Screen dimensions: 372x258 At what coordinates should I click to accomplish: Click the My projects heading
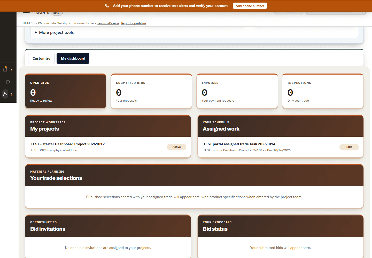[x=44, y=129]
